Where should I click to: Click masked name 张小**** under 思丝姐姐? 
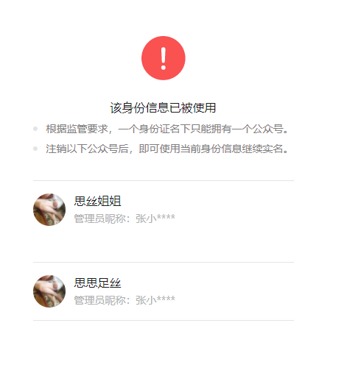point(155,219)
